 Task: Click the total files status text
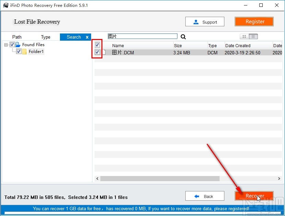tap(66, 197)
